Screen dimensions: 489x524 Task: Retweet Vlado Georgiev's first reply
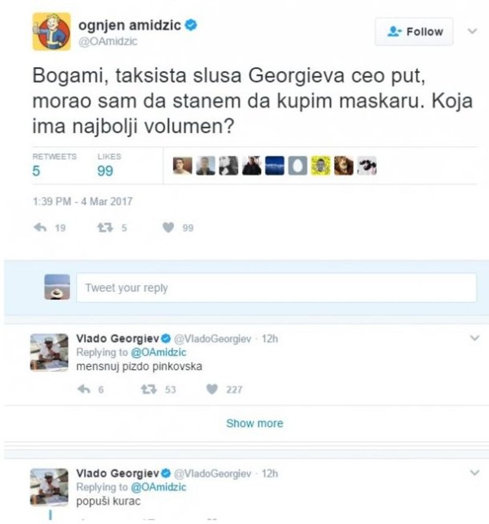[x=147, y=390]
